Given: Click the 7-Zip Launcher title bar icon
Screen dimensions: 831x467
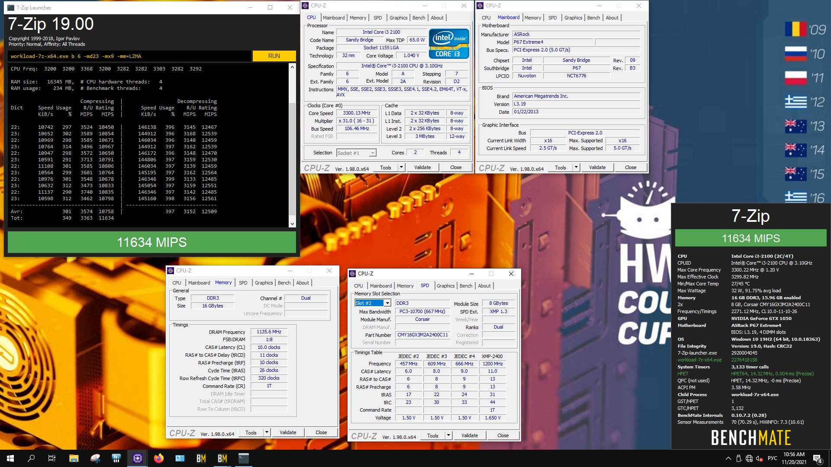Looking at the screenshot, I should (11, 7).
